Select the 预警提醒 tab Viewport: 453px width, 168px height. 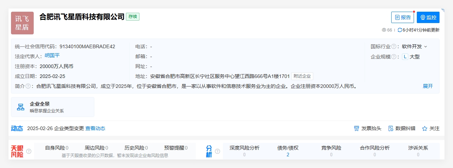[x=176, y=148]
